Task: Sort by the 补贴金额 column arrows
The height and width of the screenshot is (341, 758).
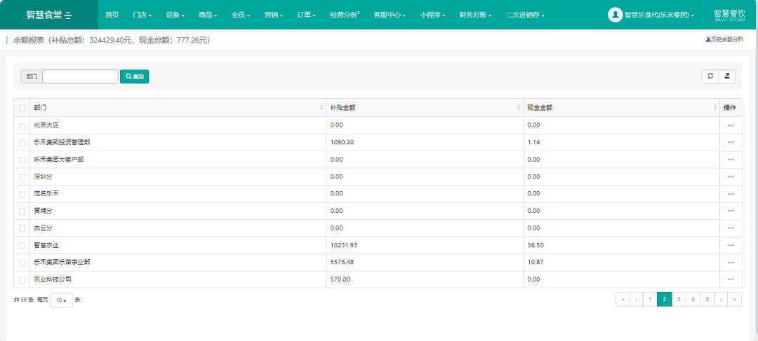Action: [x=519, y=108]
